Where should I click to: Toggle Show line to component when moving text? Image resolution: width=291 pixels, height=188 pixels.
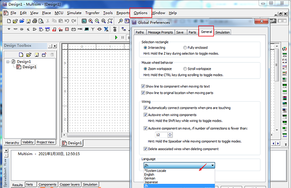[x=143, y=86]
